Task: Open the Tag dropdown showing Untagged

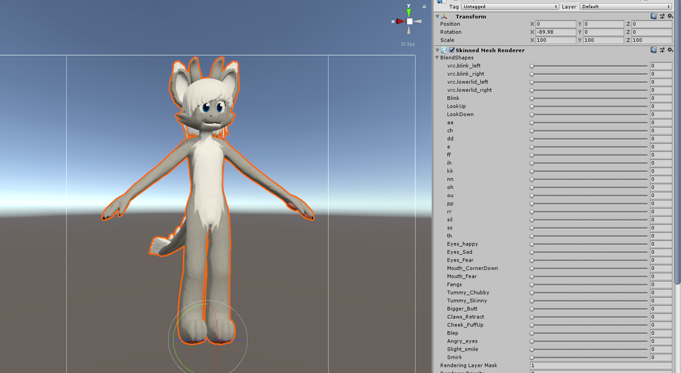Action: [510, 7]
